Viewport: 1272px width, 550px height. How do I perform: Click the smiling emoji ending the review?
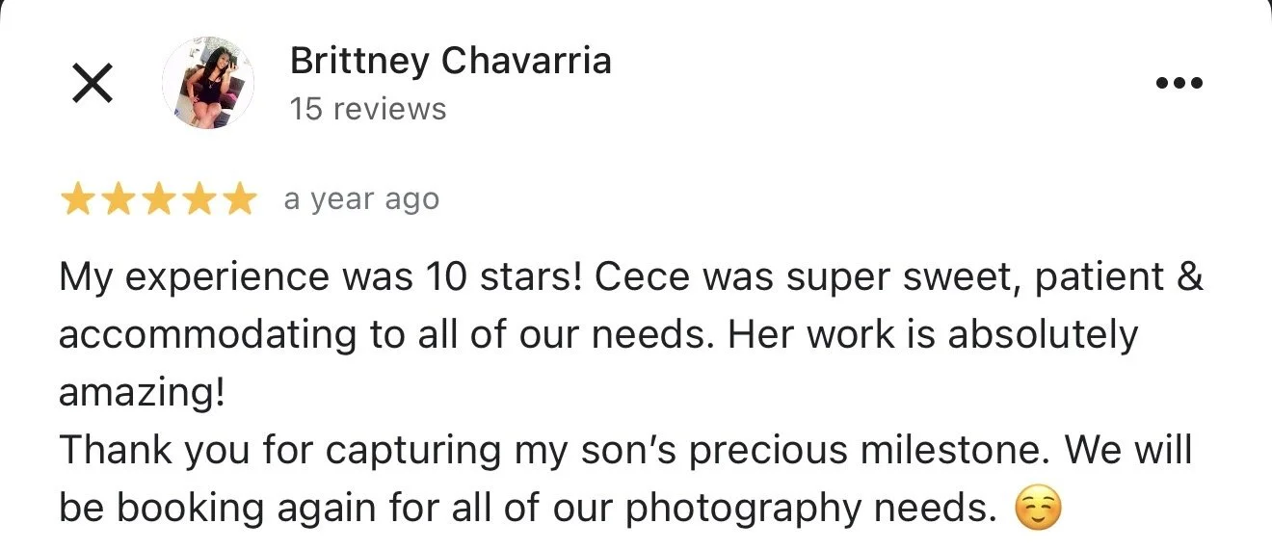pos(1039,510)
